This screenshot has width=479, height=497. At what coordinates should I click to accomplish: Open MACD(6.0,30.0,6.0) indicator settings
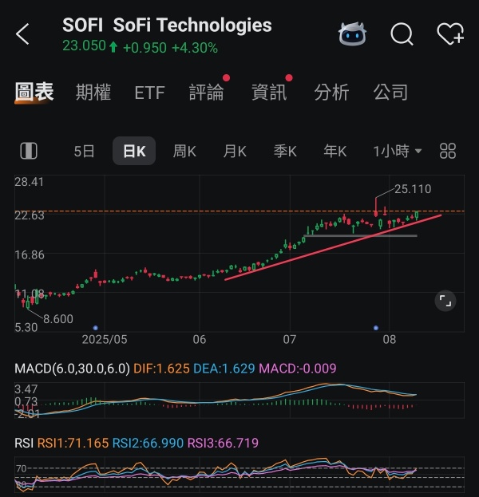point(73,369)
